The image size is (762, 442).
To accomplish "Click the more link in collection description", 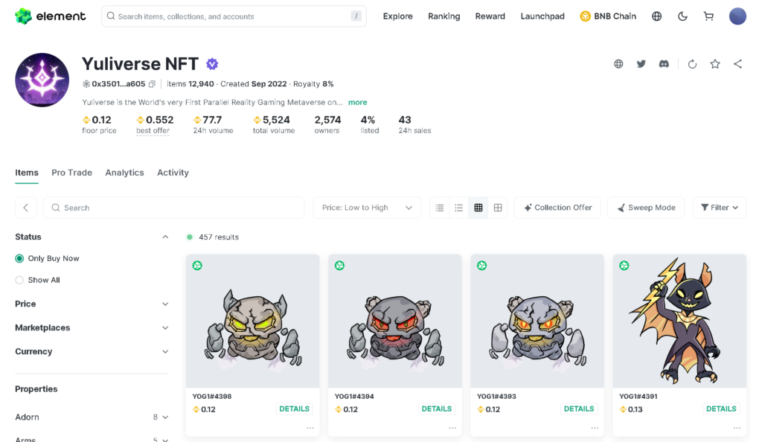I will 357,102.
